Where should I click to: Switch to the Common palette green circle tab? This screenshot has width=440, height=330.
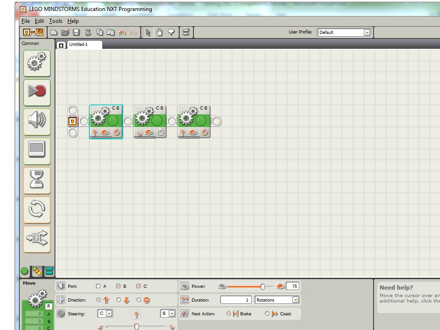(24, 271)
